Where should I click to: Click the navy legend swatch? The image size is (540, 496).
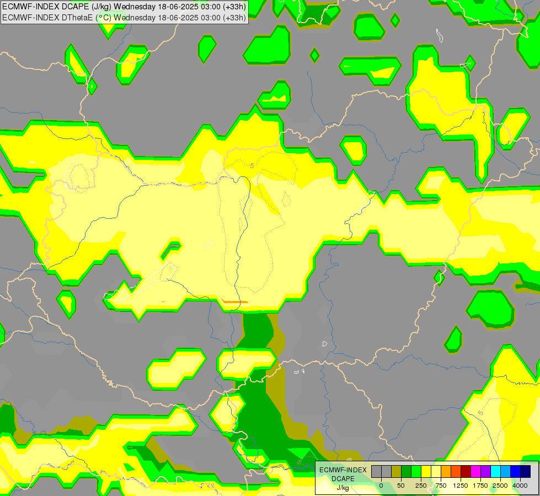pyautogui.click(x=526, y=471)
